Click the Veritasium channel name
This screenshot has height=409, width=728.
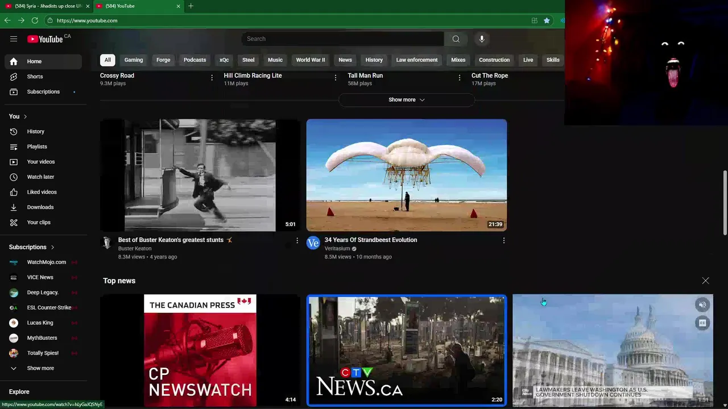click(337, 249)
